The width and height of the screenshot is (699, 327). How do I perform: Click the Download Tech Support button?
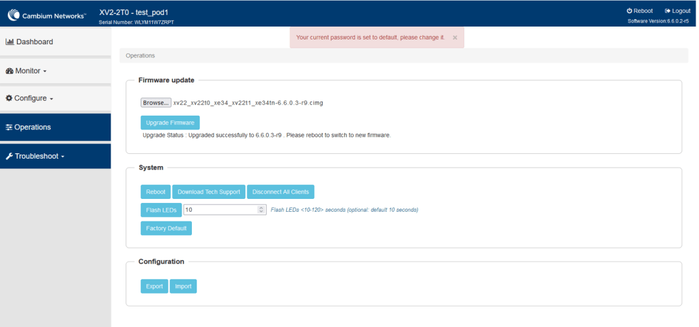[209, 192]
